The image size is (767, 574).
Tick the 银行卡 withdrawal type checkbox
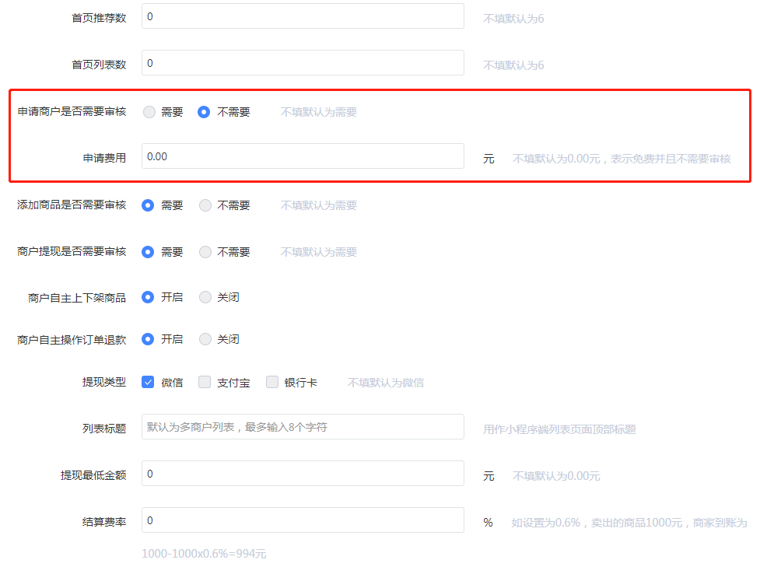(272, 382)
